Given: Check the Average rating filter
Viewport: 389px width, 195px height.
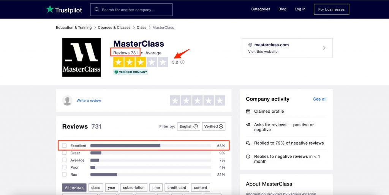Looking at the screenshot, I should tap(64, 160).
